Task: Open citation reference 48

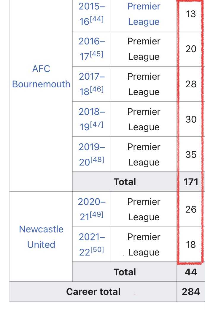Action: [97, 160]
